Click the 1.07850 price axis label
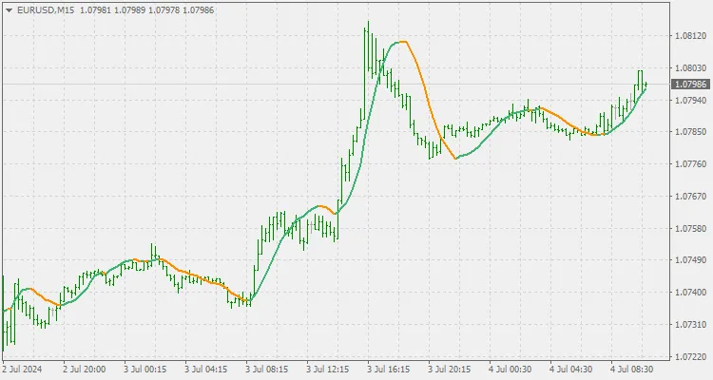Screen dimensions: 713x380 click(689, 132)
